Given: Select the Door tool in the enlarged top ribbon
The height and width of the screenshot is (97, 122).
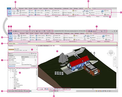Looking at the screenshot, I should click(x=18, y=12).
